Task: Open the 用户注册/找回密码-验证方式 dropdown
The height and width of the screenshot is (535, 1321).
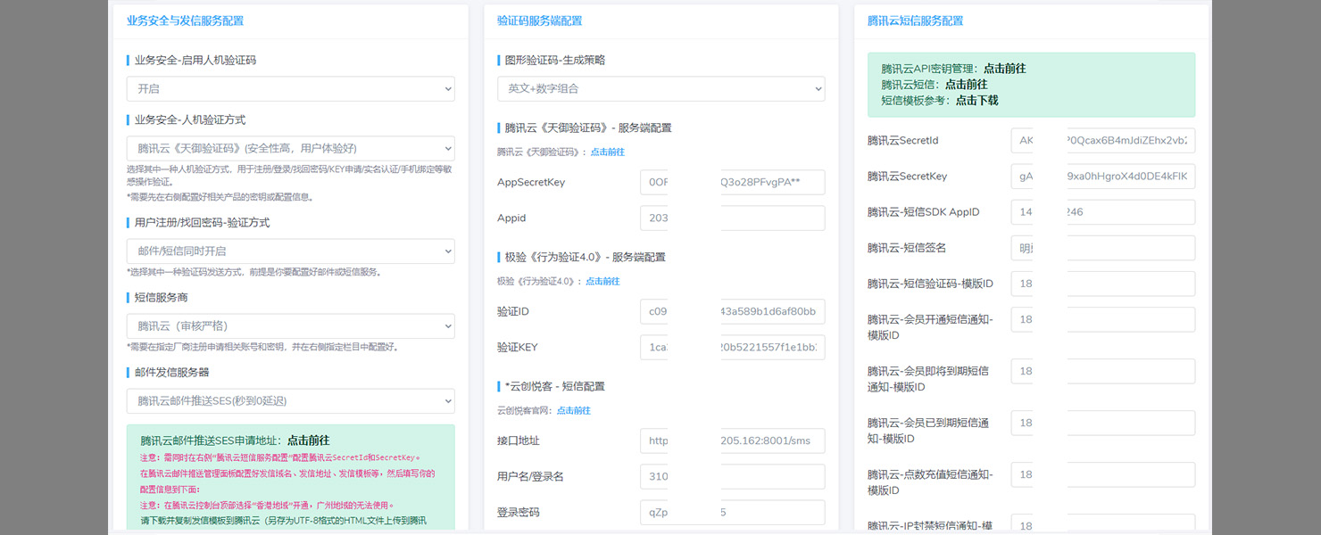Action: [x=290, y=251]
